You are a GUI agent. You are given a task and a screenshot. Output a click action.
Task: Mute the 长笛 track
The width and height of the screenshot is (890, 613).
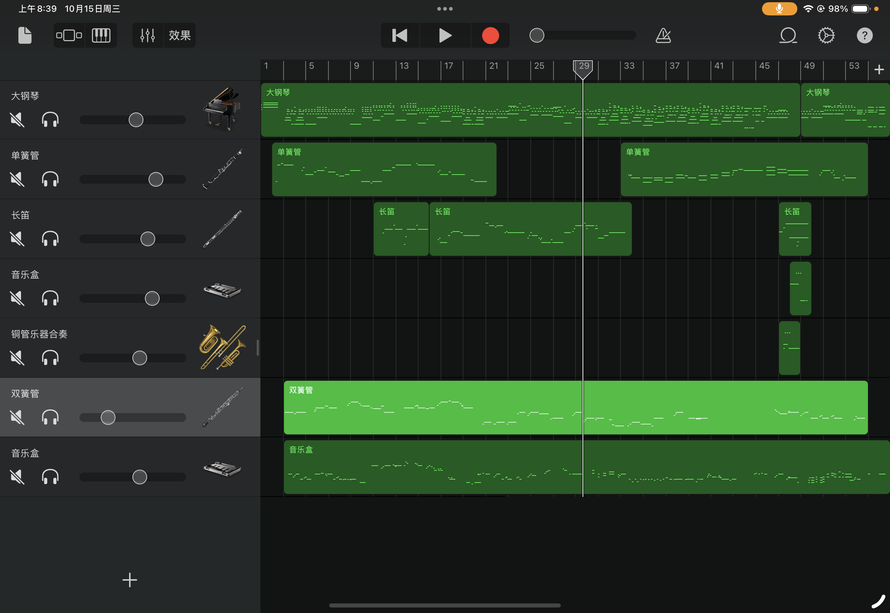pos(17,239)
